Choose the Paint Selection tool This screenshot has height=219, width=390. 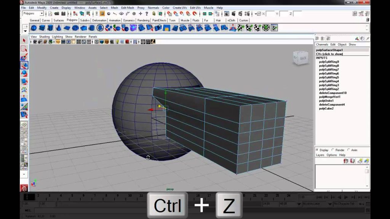click(x=24, y=57)
